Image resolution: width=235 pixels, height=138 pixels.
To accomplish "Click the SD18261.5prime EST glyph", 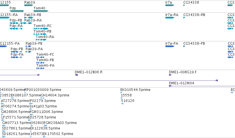I will point(4,137).
